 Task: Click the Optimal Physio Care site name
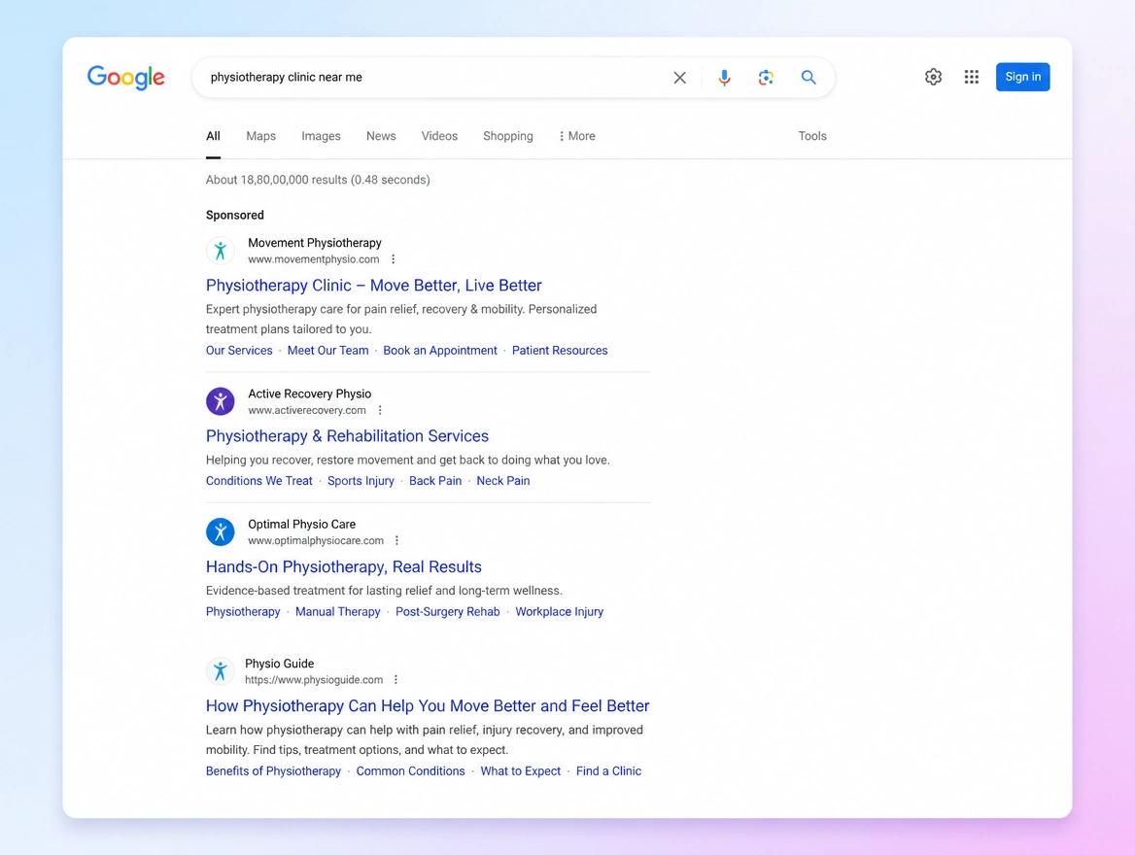(302, 524)
